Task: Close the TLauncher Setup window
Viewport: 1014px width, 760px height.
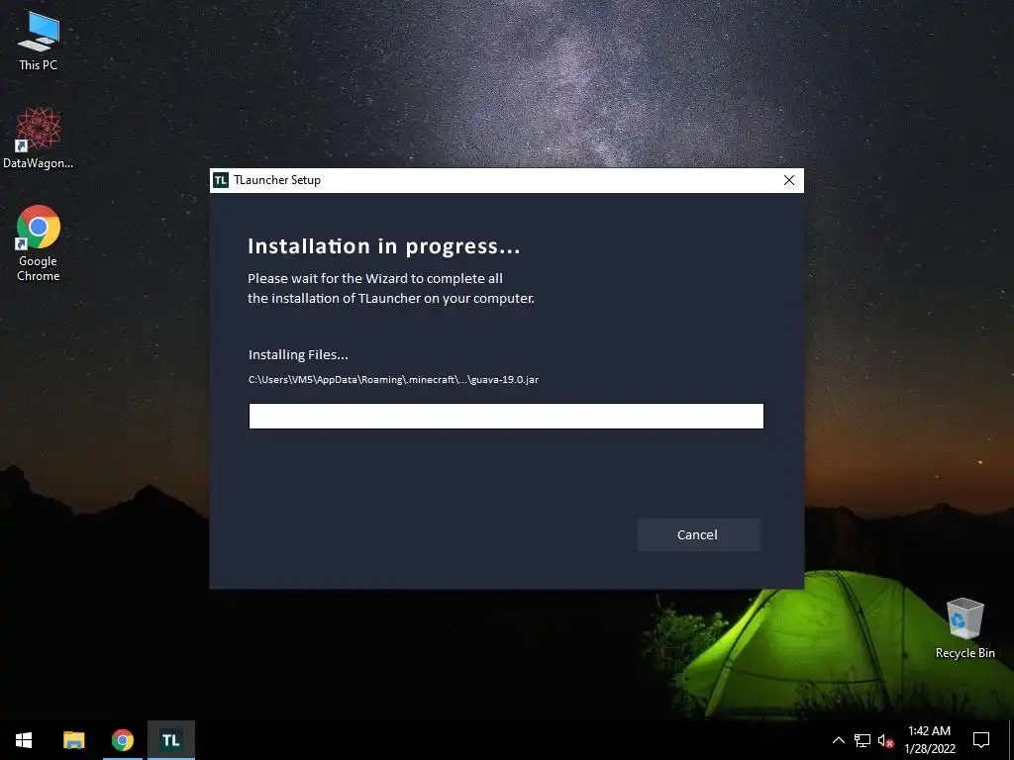Action: coord(788,180)
